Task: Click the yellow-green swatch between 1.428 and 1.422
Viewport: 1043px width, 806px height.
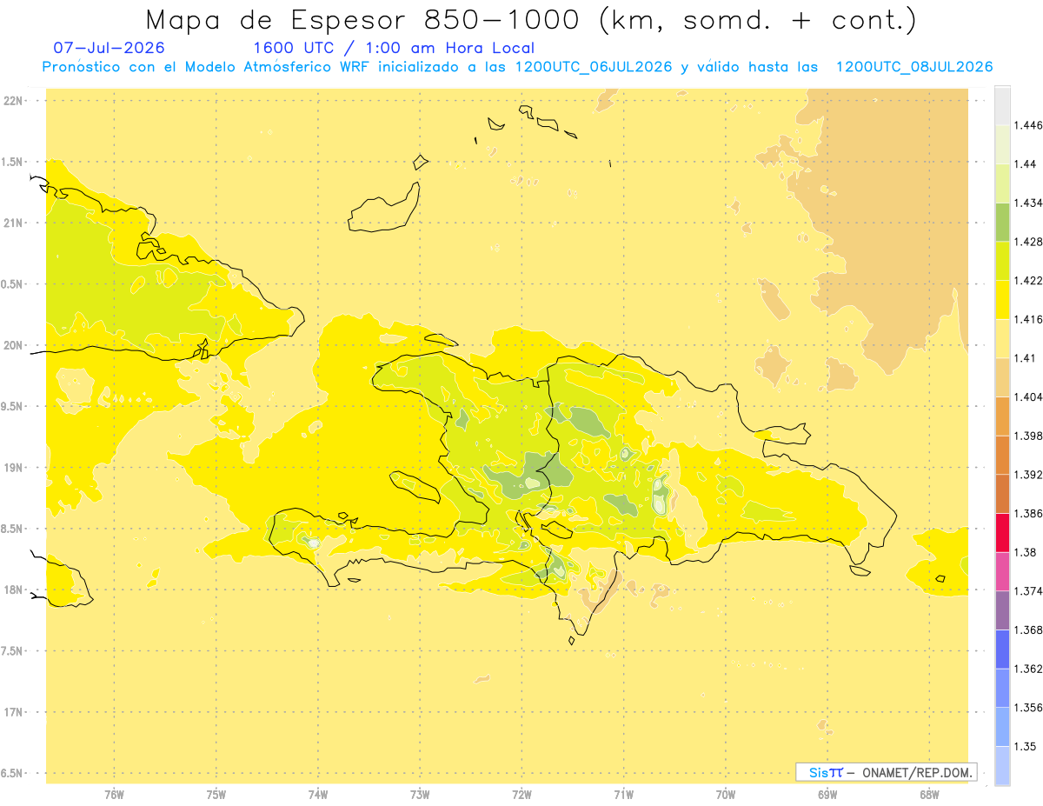Action: click(x=1002, y=261)
